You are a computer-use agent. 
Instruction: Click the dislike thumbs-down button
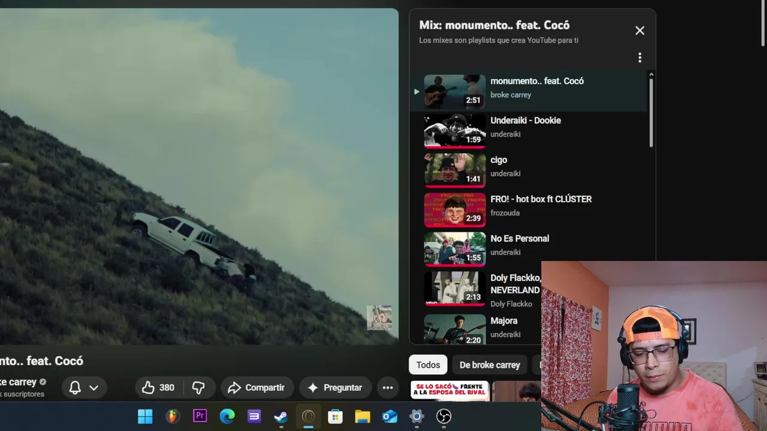(x=198, y=387)
